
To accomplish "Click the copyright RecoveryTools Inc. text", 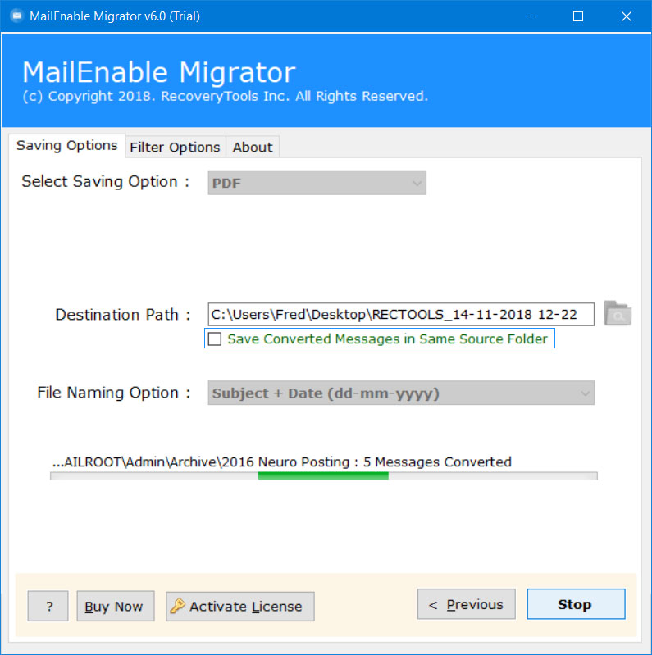I will [226, 96].
